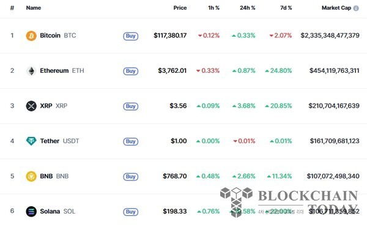Click the Tether logo icon
The width and height of the screenshot is (367, 227).
[31, 141]
